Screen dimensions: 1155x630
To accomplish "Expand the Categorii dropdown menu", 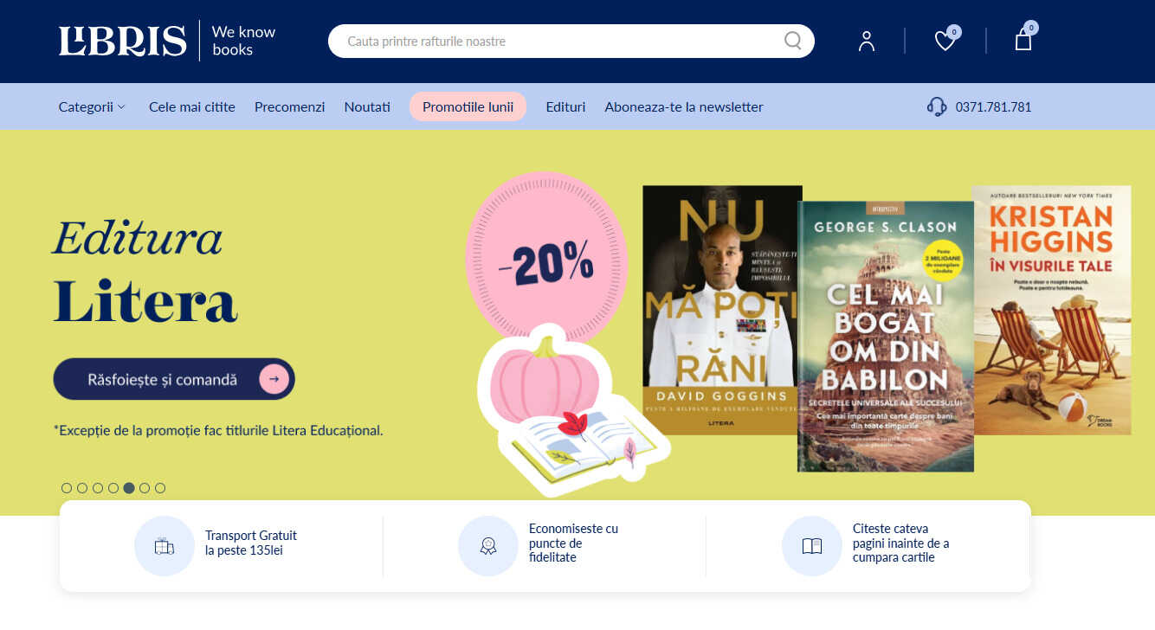I will [x=92, y=107].
